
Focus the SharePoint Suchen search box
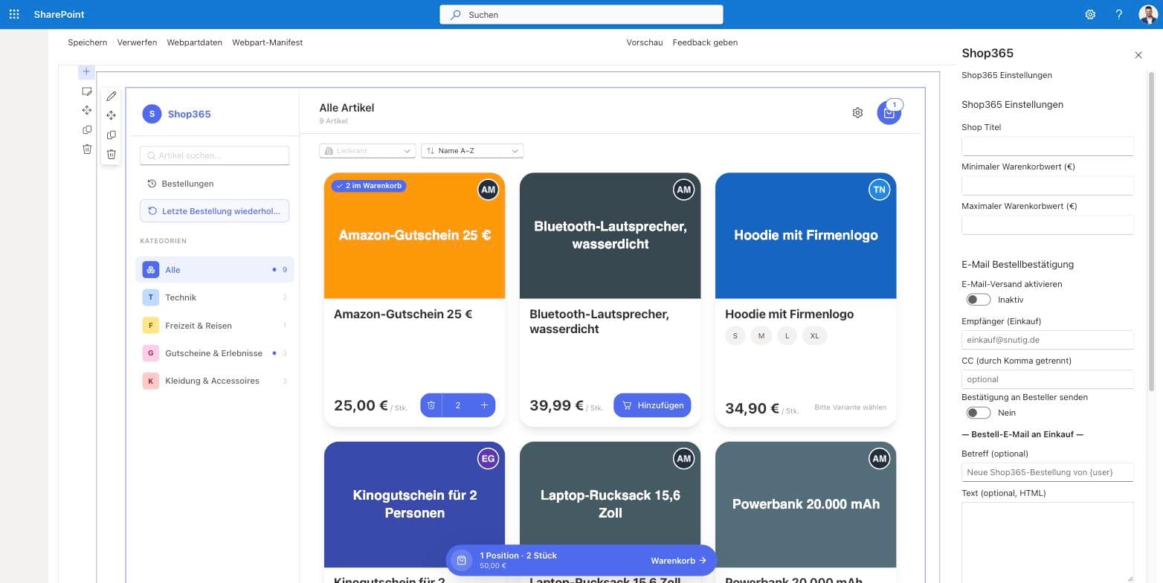[x=581, y=14]
